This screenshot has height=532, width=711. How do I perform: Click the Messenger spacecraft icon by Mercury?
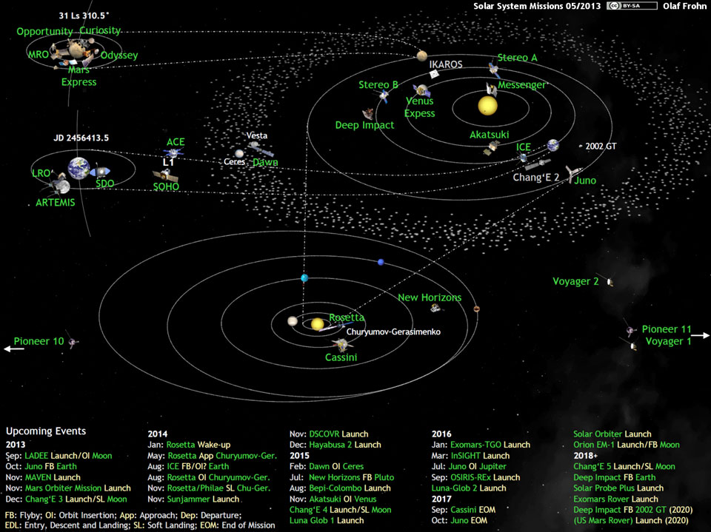490,89
